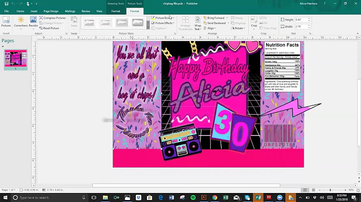
Task: Open the Mailings tab
Action: [x=70, y=11]
